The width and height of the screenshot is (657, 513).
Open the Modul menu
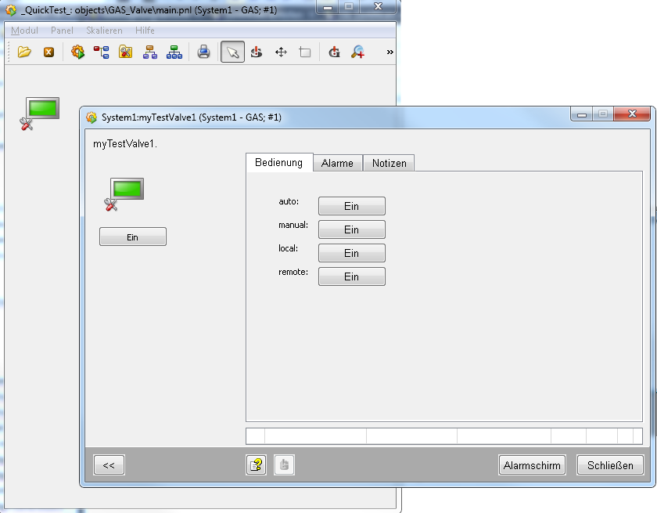[24, 31]
